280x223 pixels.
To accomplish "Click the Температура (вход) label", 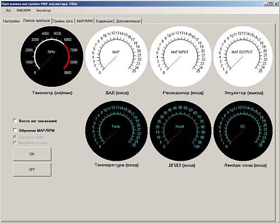I will [116, 165].
